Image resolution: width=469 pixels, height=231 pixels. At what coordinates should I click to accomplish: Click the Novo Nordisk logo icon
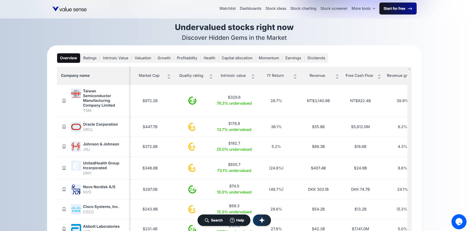click(76, 189)
